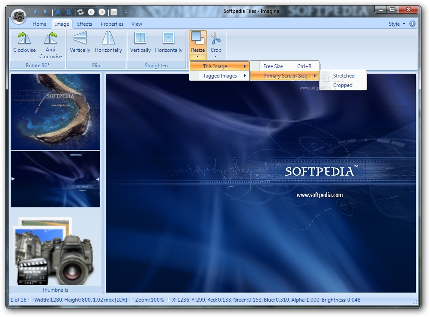The height and width of the screenshot is (317, 430).
Task: Click the Resize button icon
Action: (198, 38)
